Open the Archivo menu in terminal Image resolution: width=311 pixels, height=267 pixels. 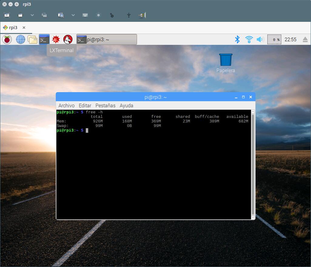pyautogui.click(x=66, y=105)
